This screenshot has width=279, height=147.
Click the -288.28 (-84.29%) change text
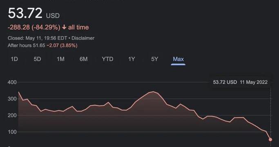click(34, 27)
